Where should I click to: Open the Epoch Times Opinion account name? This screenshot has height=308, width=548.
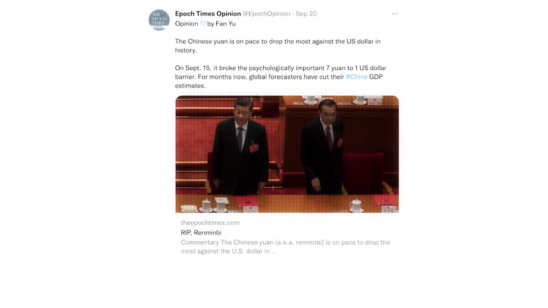click(208, 14)
